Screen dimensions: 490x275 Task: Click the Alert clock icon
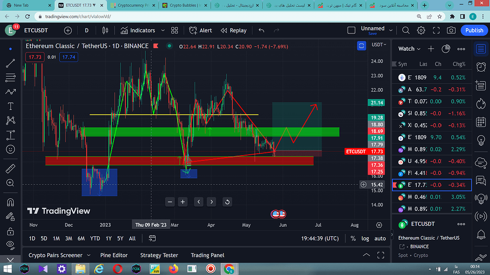[x=193, y=31]
